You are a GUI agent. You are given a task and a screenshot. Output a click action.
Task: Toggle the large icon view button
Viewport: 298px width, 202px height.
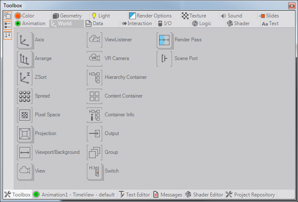click(8, 16)
